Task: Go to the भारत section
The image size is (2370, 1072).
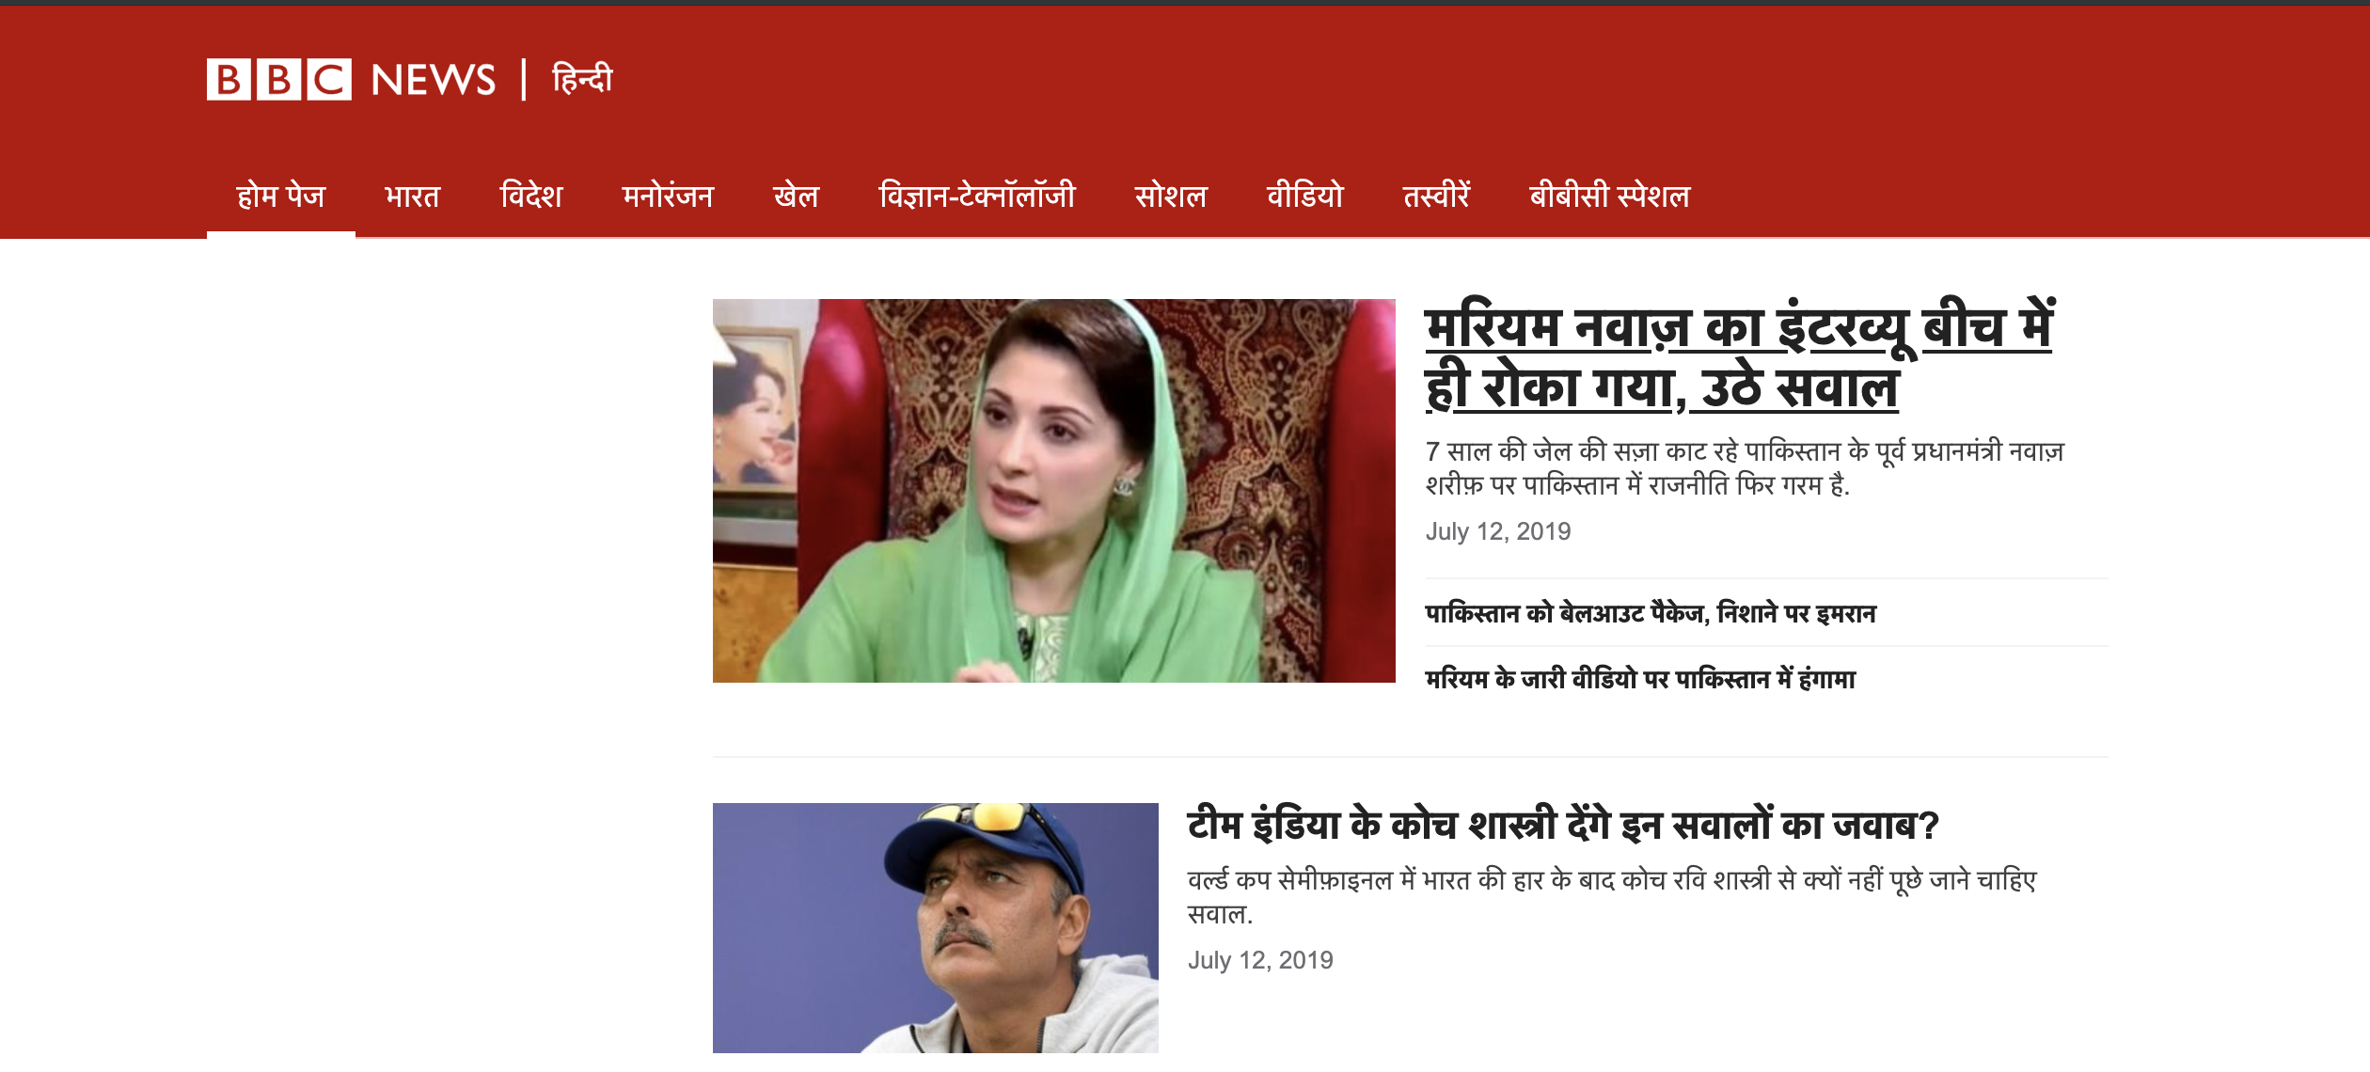Action: point(412,196)
